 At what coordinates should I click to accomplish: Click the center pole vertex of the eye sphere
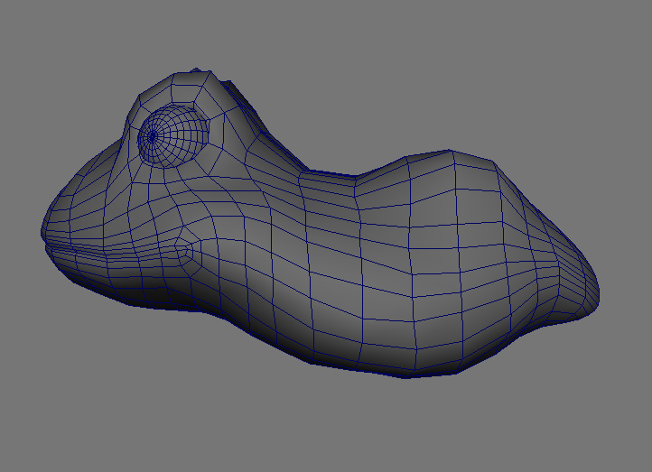[153, 136]
